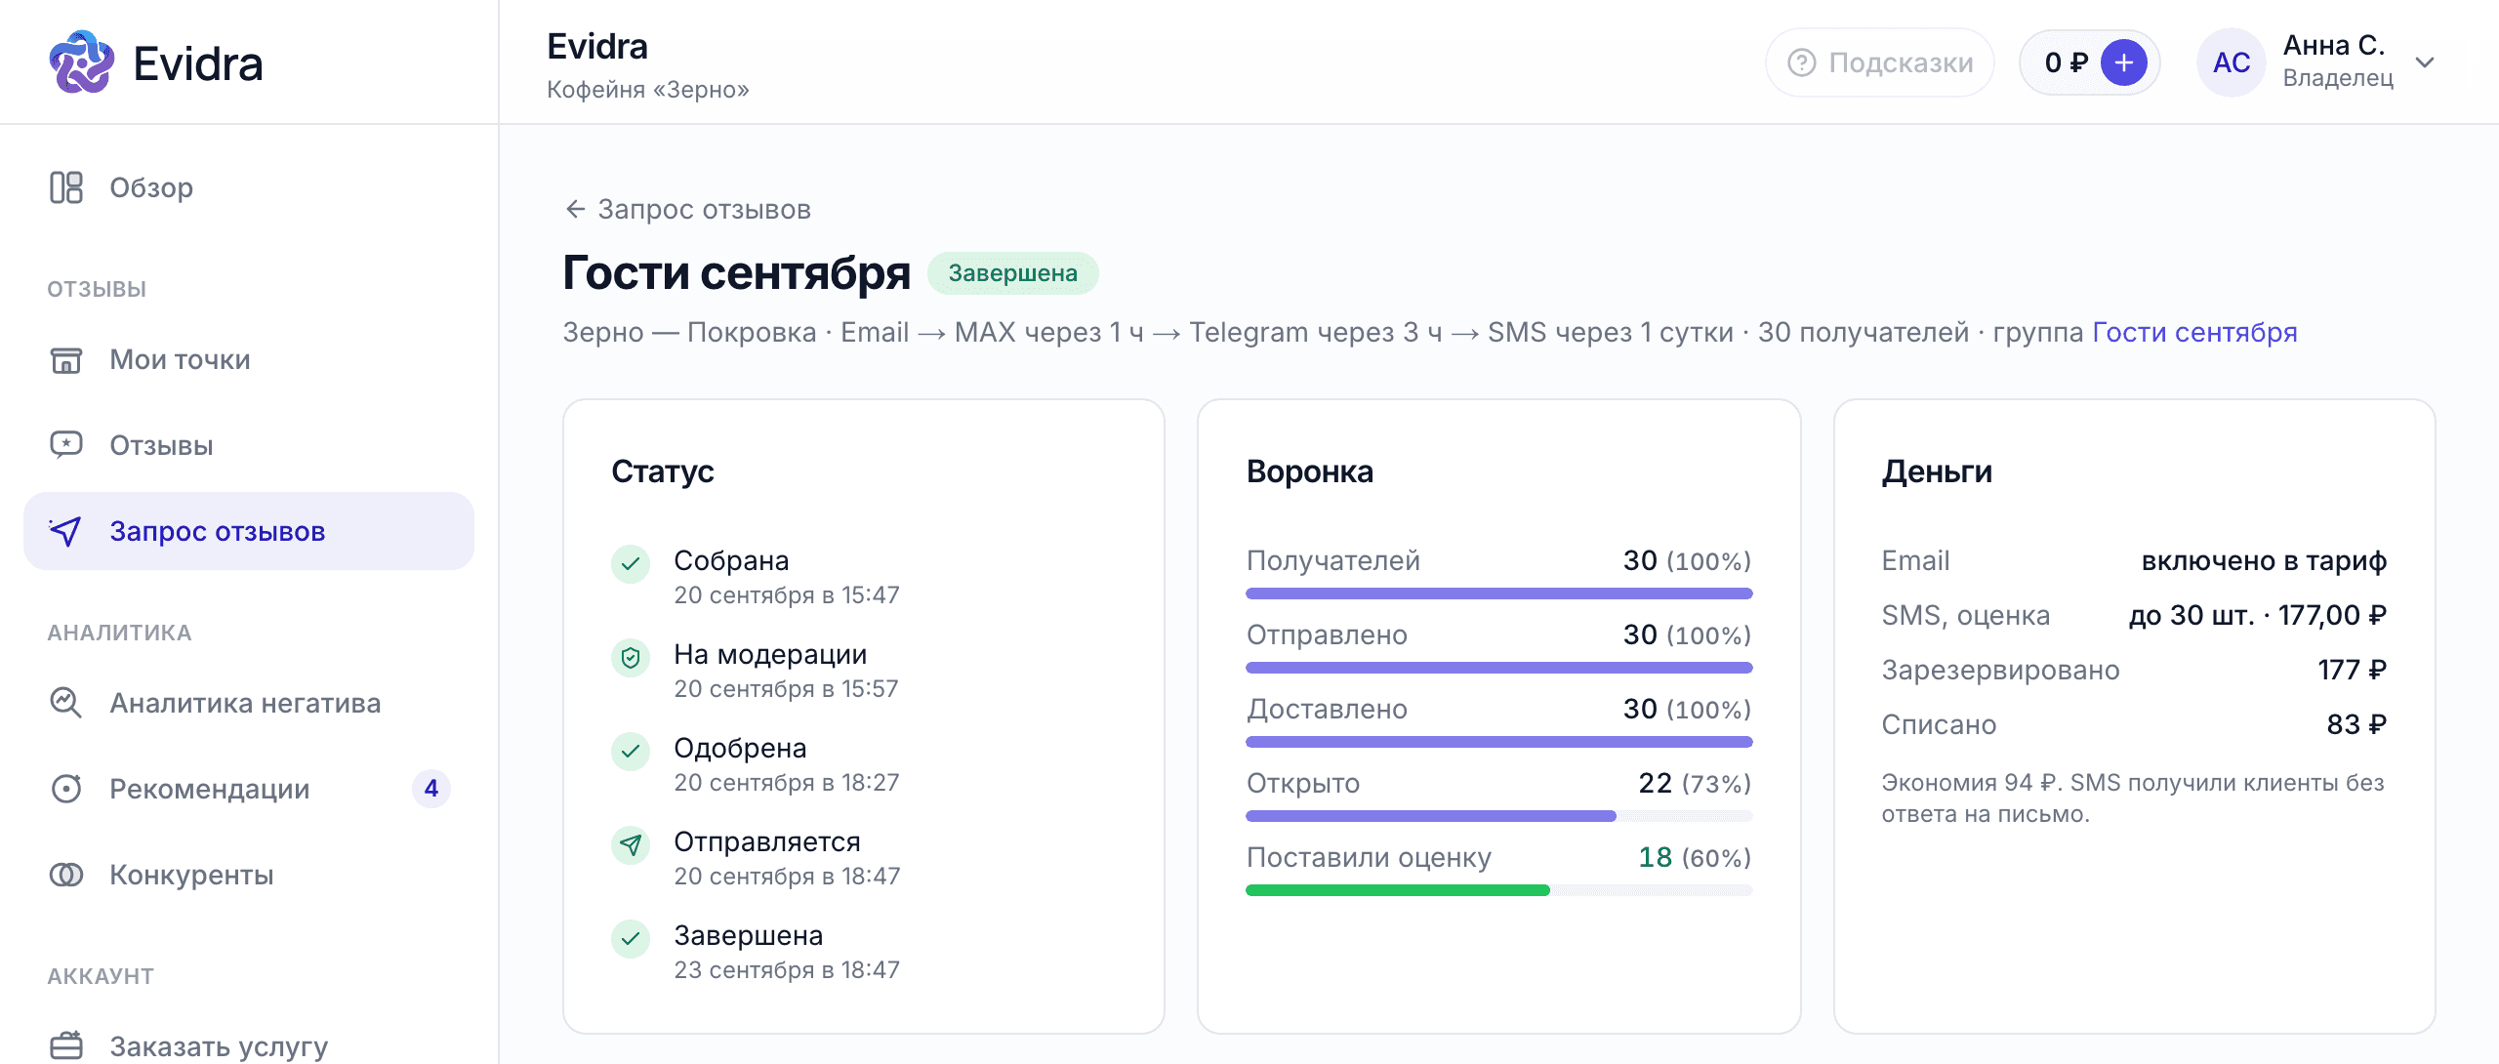The width and height of the screenshot is (2499, 1064).
Task: Click the Рекомендации badge count 4
Action: 431,789
